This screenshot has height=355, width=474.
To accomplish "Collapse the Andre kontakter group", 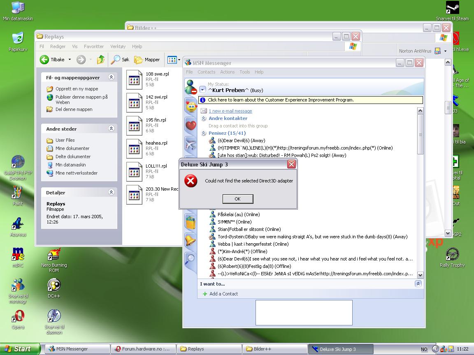I will (204, 118).
